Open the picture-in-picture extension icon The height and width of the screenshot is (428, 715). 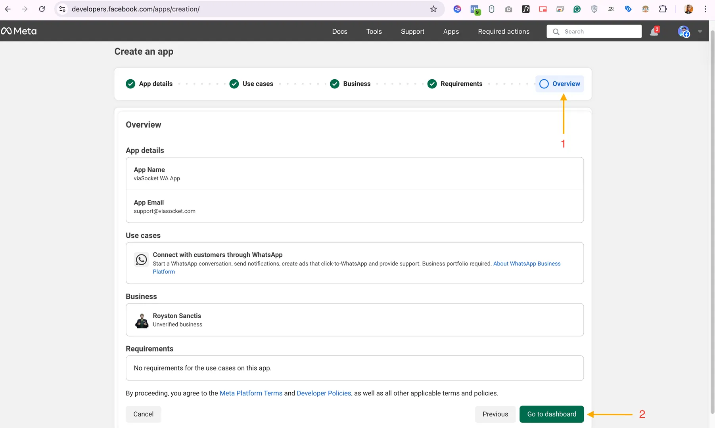click(x=543, y=9)
